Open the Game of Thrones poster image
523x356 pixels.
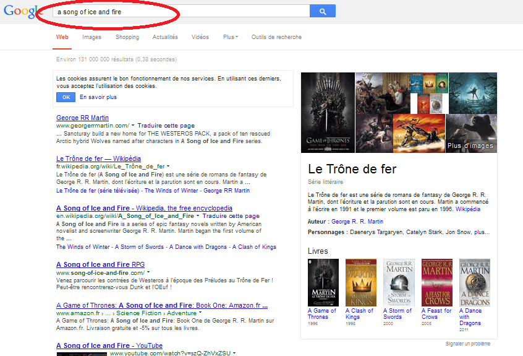click(x=328, y=113)
